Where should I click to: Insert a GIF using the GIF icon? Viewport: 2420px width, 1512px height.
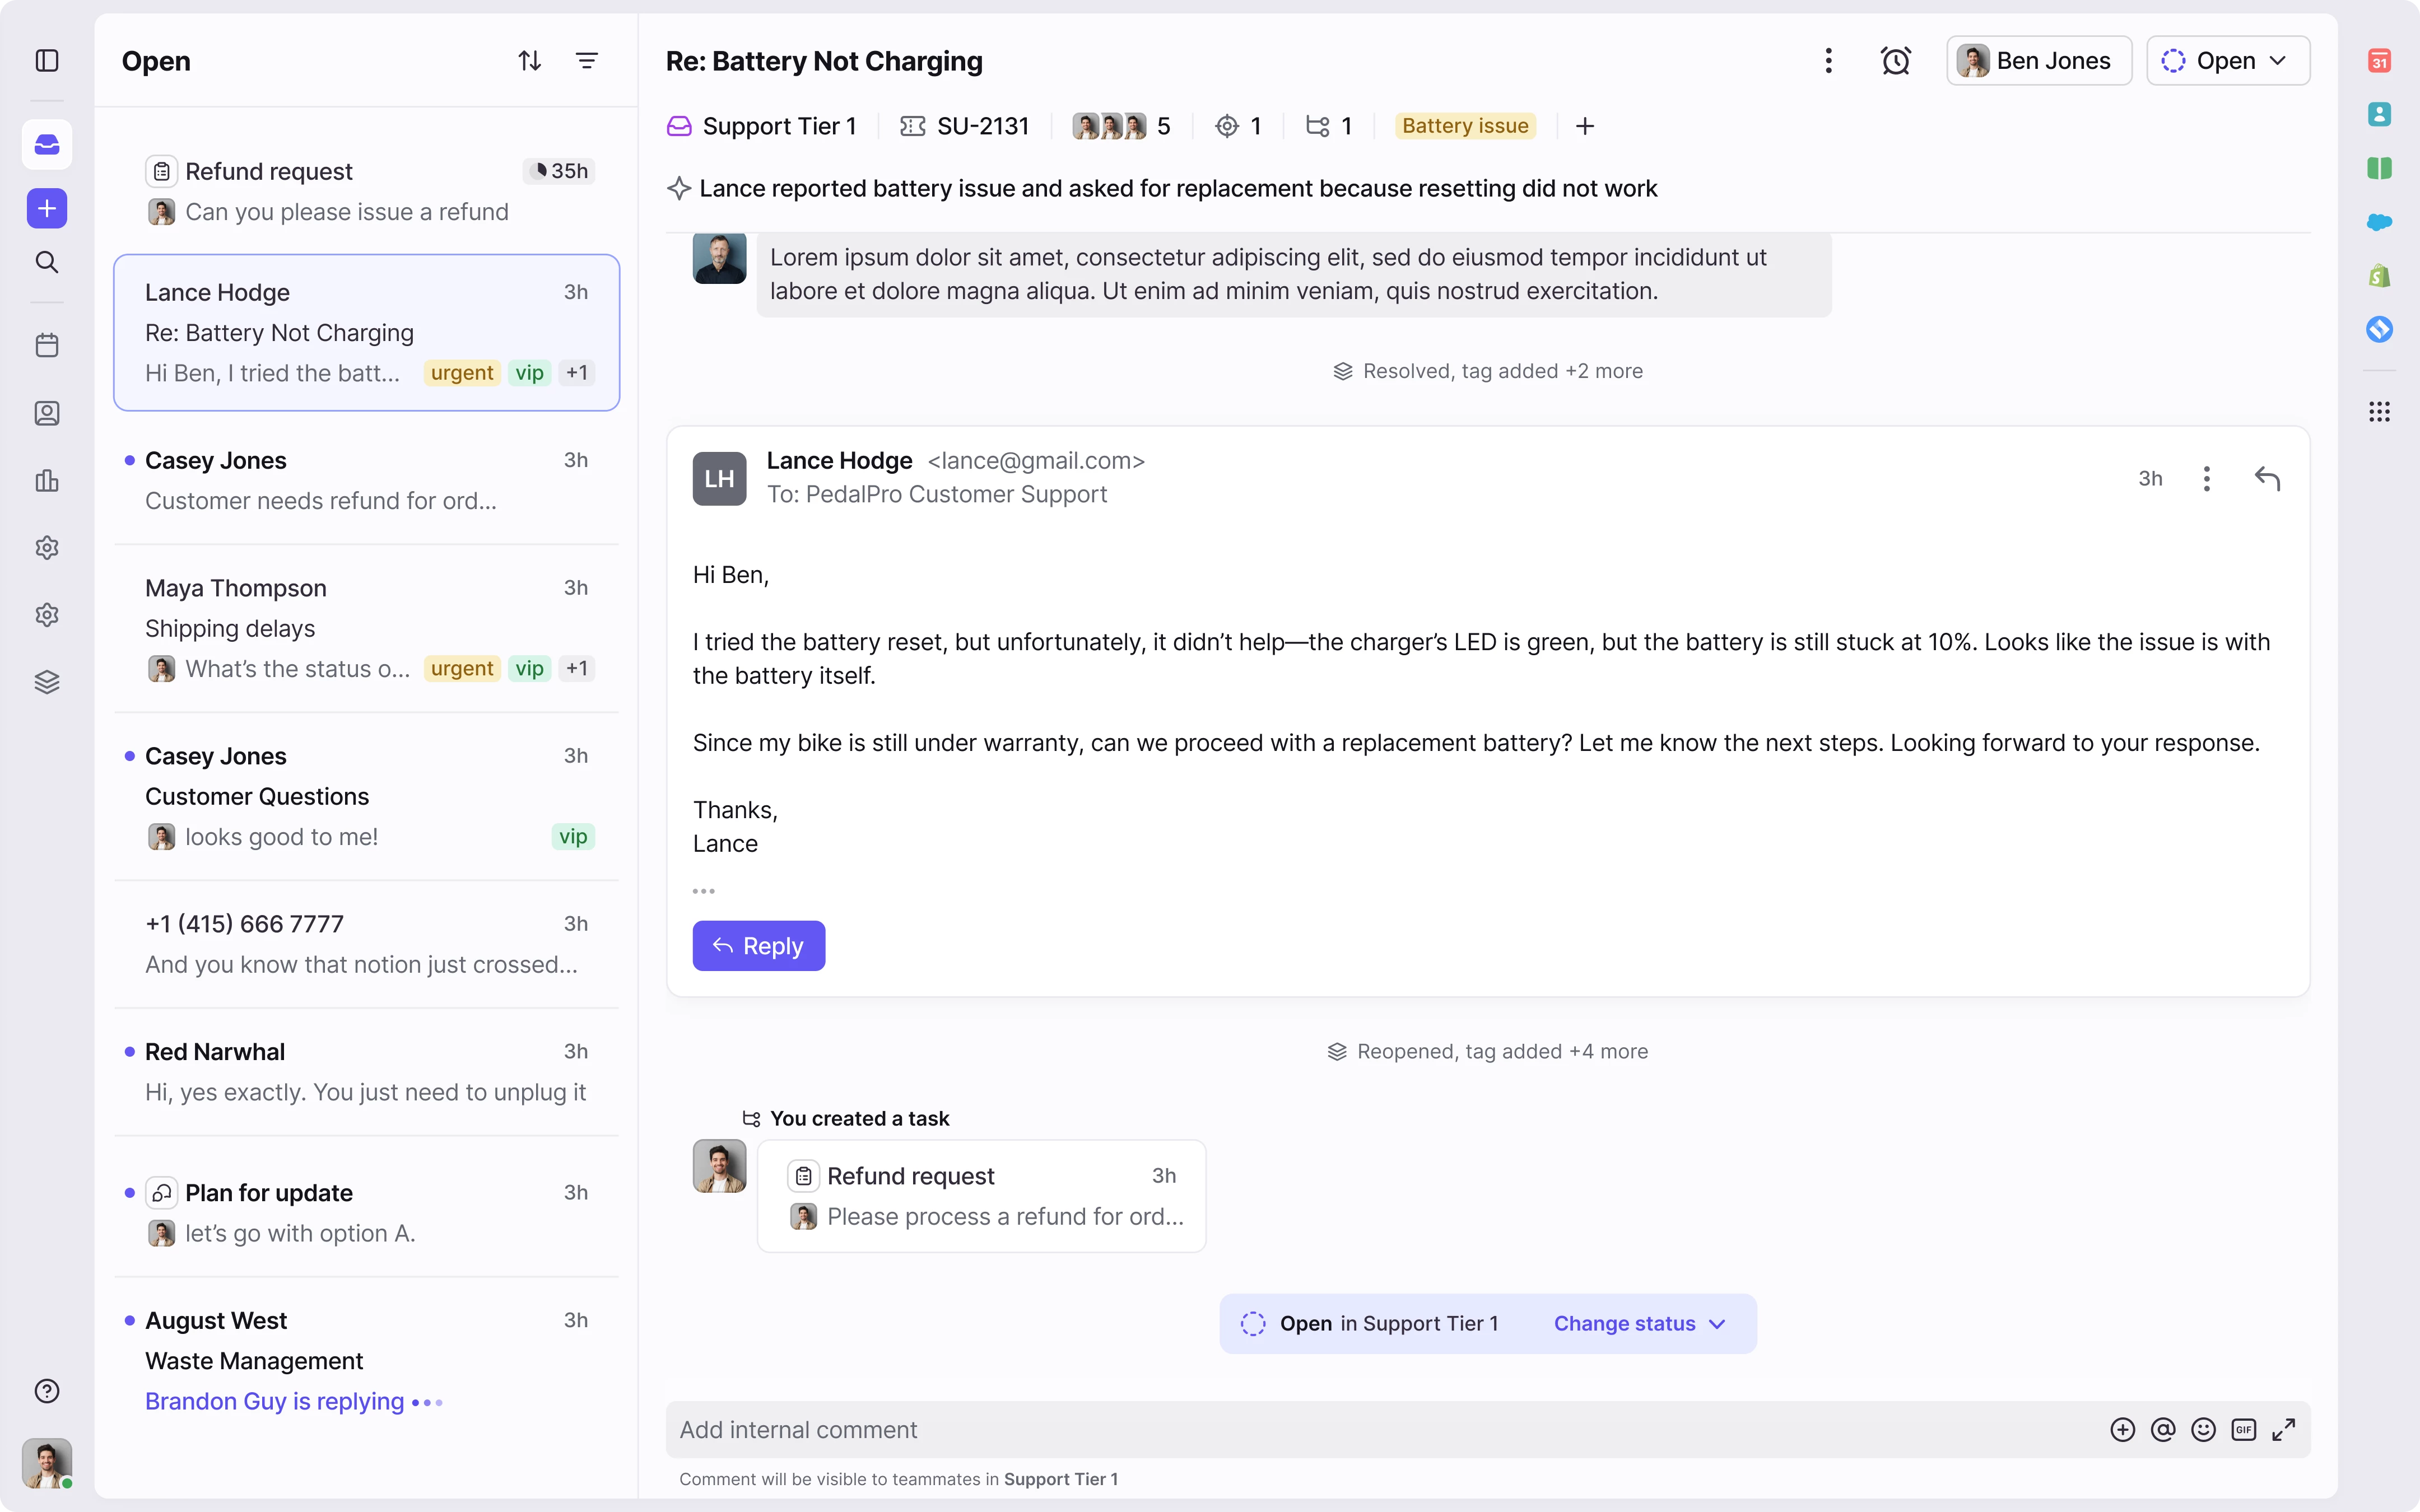pyautogui.click(x=2243, y=1430)
